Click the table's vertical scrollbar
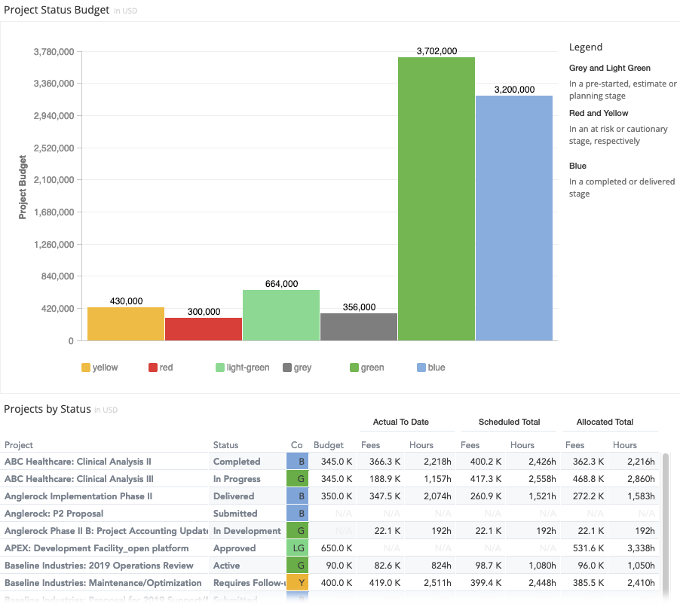The height and width of the screenshot is (604, 680). click(666, 526)
